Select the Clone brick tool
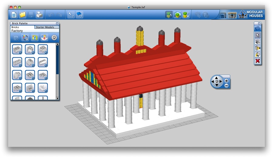This screenshot has height=158, width=273. pyautogui.click(x=258, y=42)
